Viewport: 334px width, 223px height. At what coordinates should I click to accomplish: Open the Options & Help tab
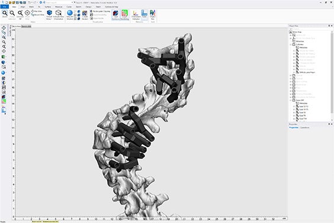(x=111, y=7)
